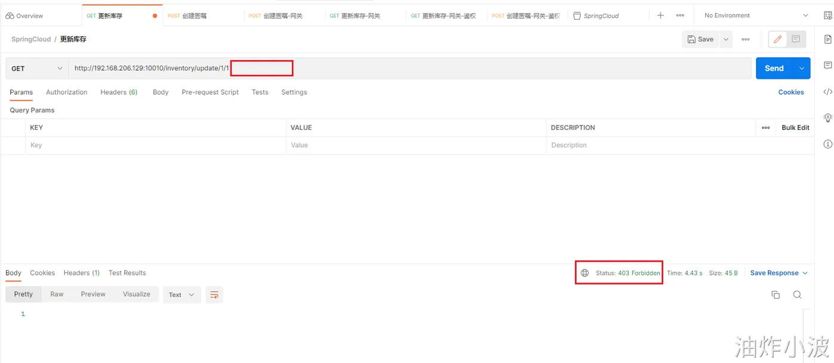Open the request comments icon
Image resolution: width=834 pixels, height=363 pixels.
(x=796, y=39)
